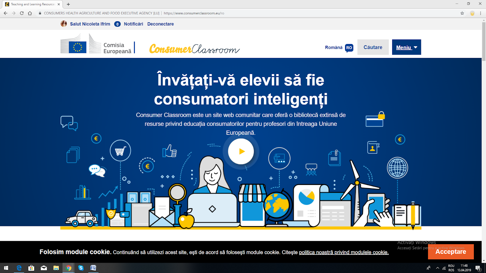Go forward in browser history

point(14,13)
